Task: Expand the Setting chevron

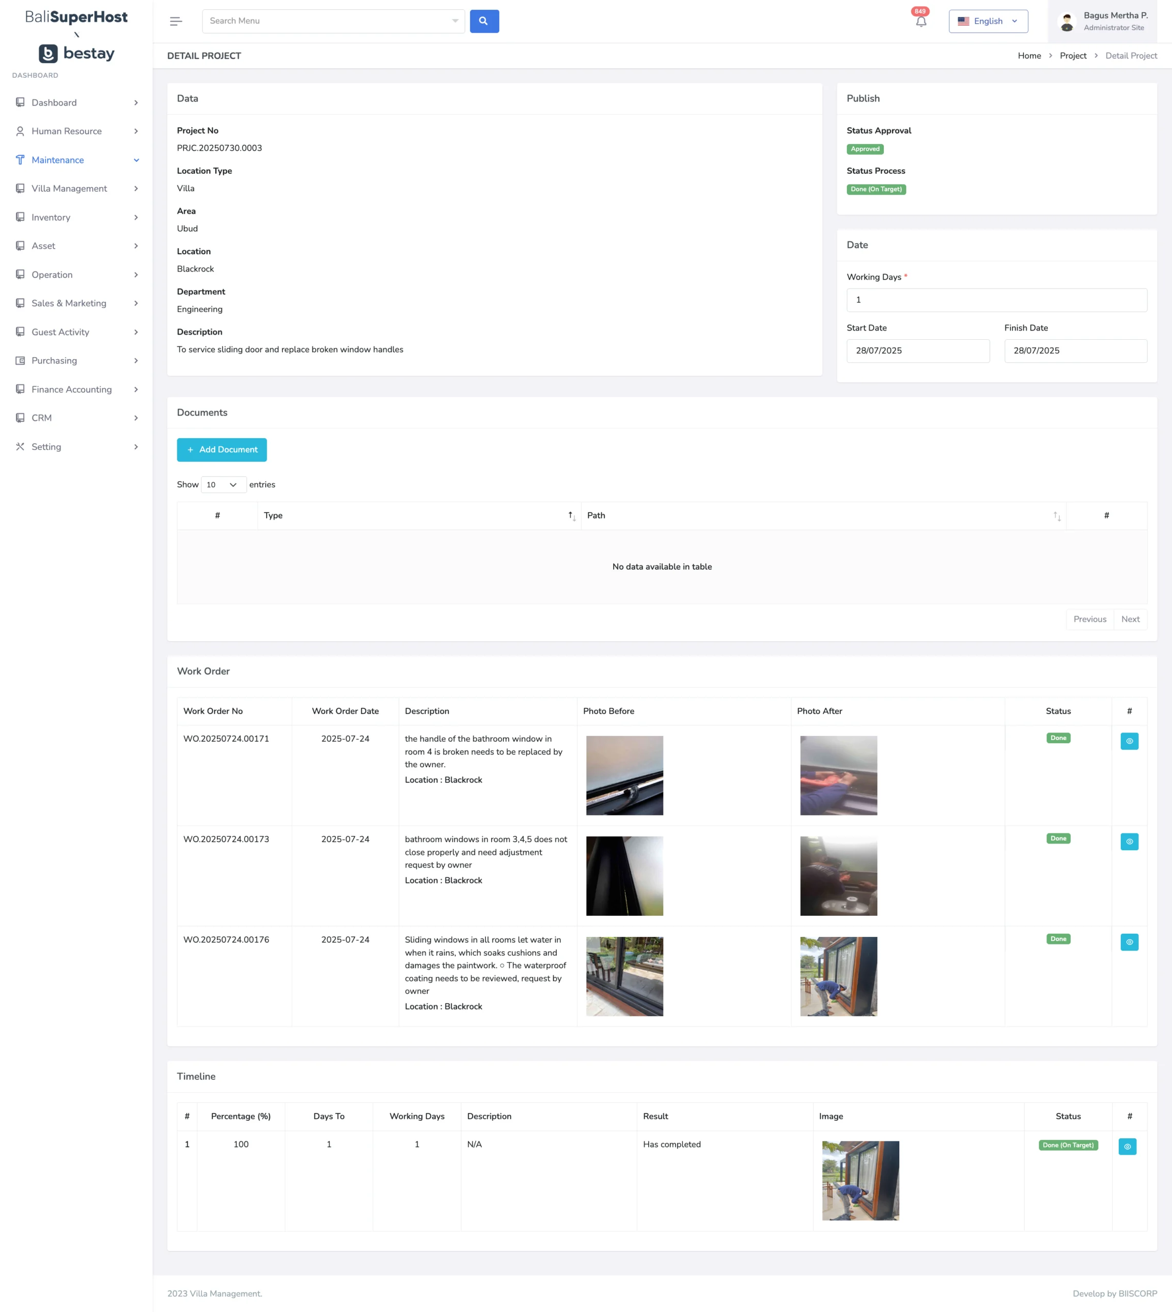Action: point(136,447)
